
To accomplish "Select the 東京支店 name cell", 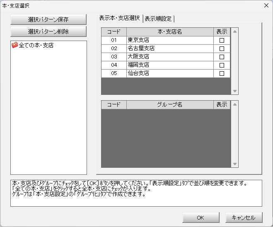I will tap(170, 40).
